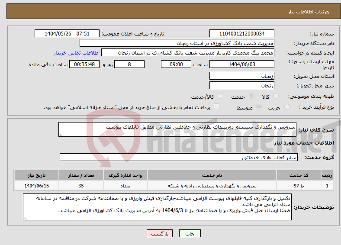Click the resize handle of description textarea

pos(61,135)
